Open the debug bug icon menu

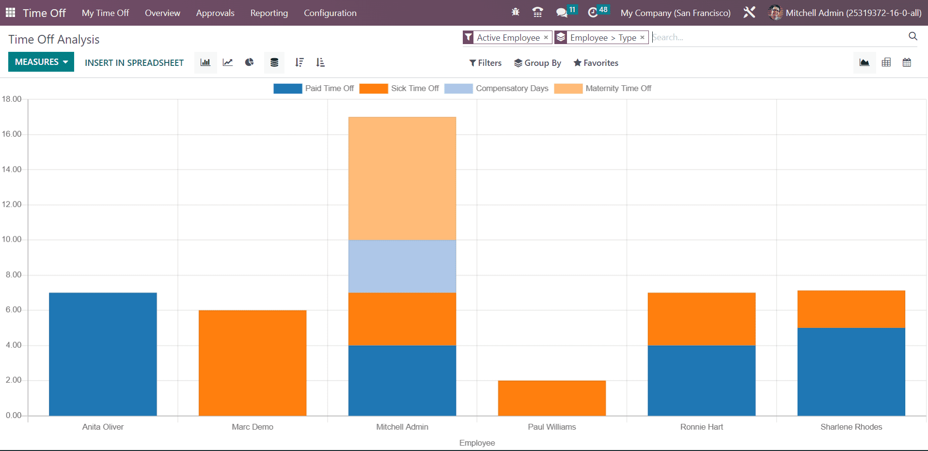[516, 13]
